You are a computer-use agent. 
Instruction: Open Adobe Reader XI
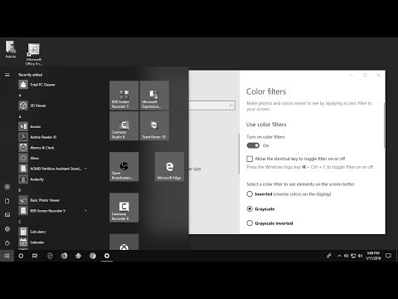pyautogui.click(x=53, y=137)
